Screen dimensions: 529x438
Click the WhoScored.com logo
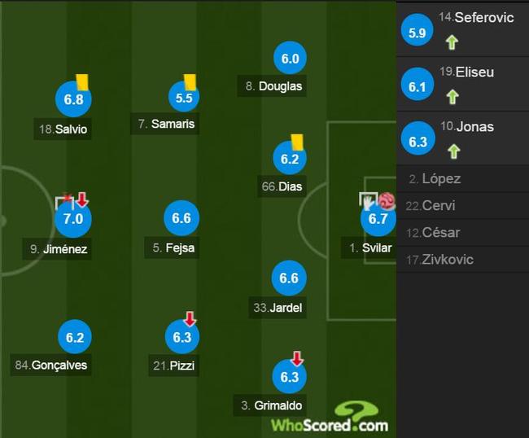(x=330, y=418)
